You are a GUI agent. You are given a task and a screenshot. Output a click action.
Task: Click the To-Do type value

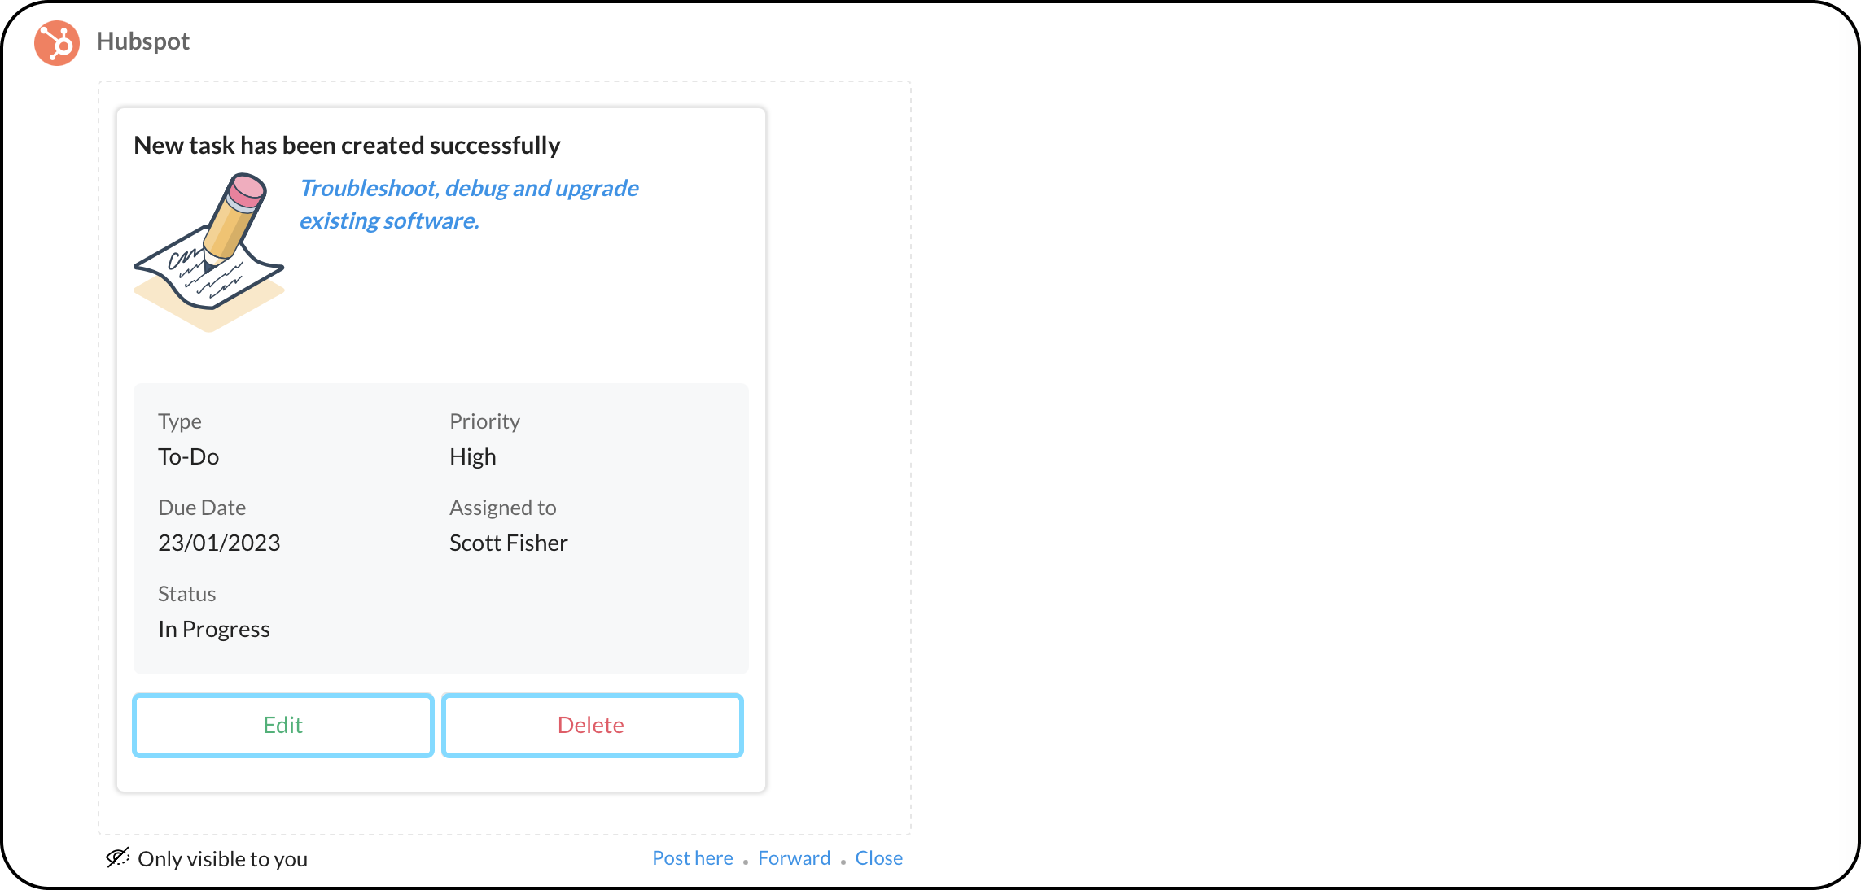[188, 456]
